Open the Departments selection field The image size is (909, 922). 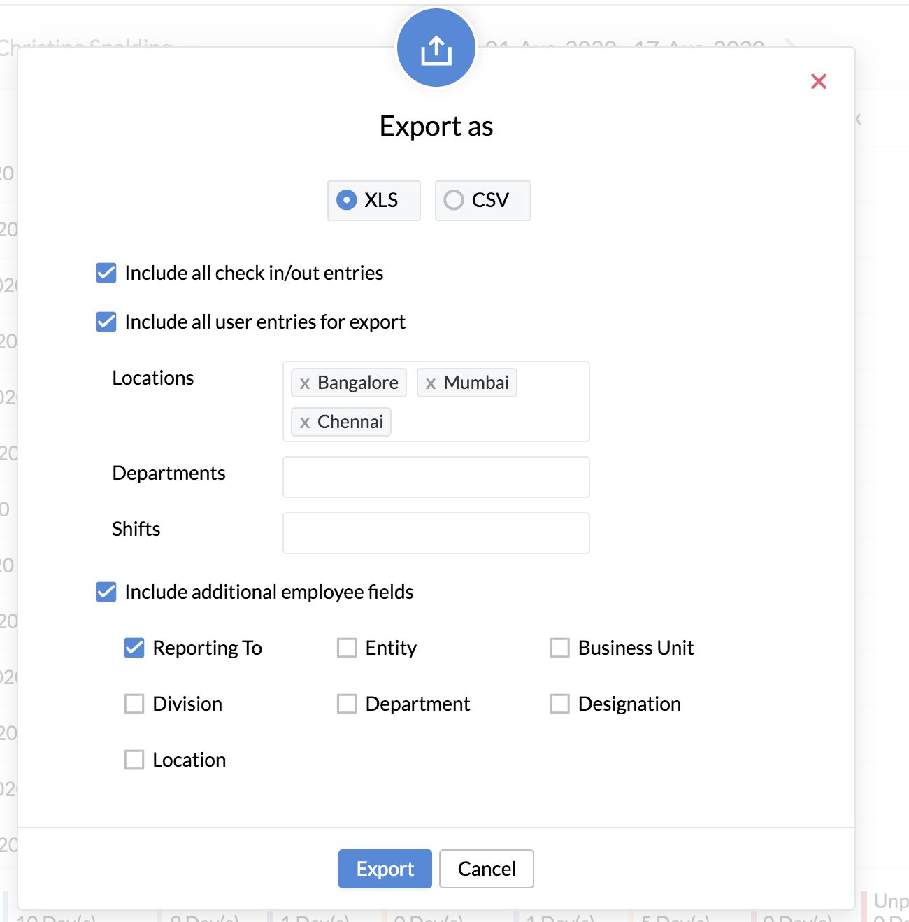click(x=436, y=477)
